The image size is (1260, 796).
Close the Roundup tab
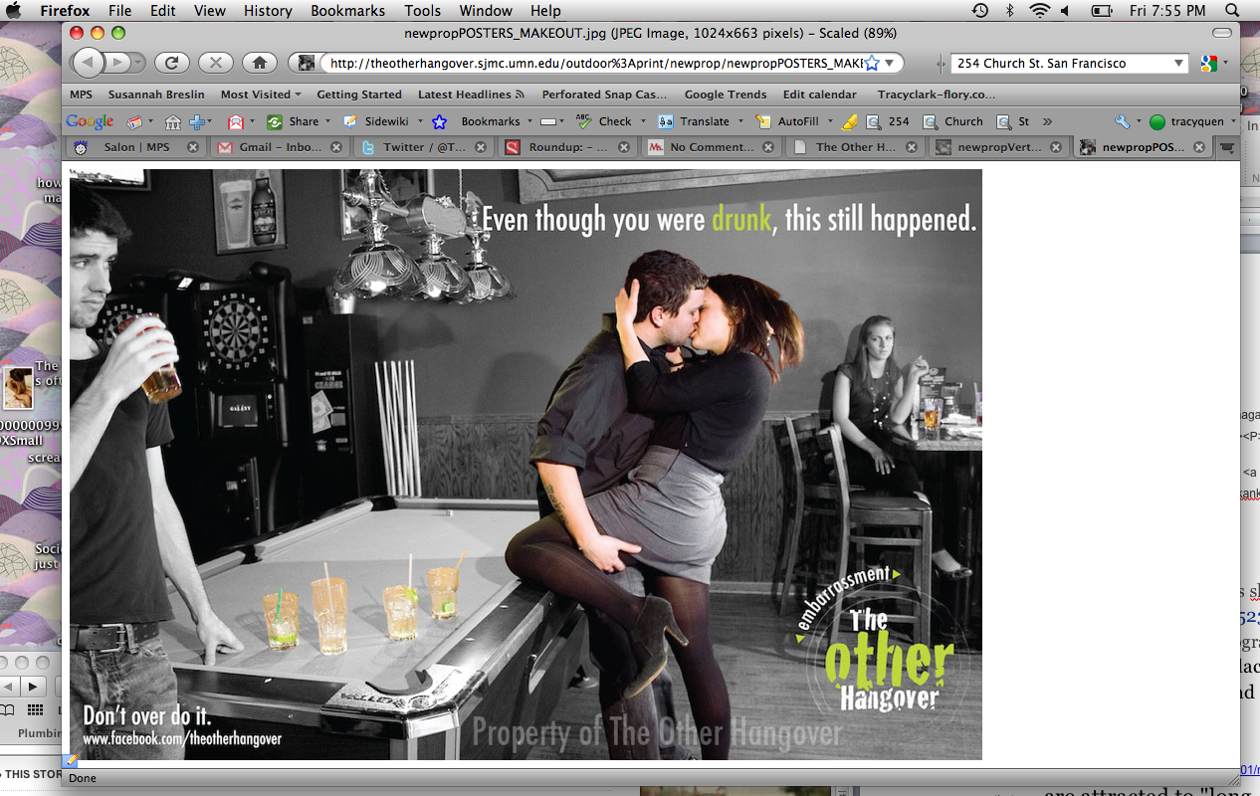pos(626,147)
